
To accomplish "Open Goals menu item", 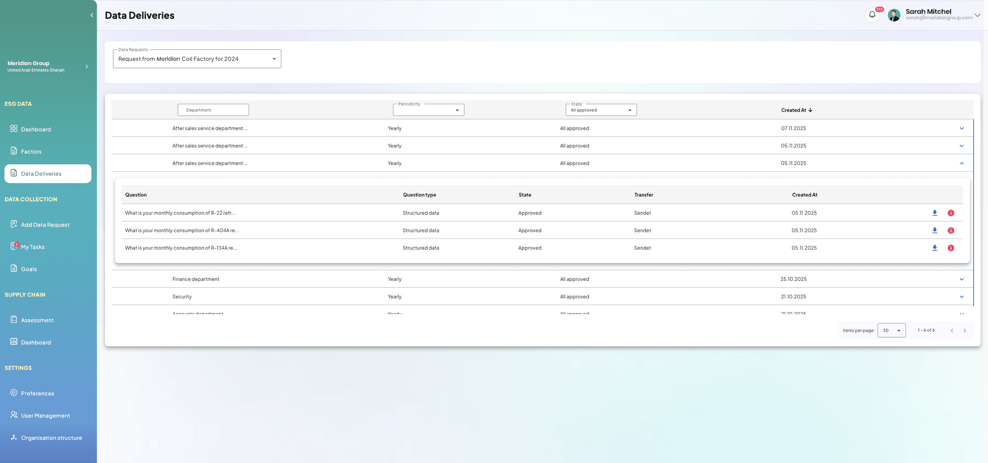I will tap(48, 269).
